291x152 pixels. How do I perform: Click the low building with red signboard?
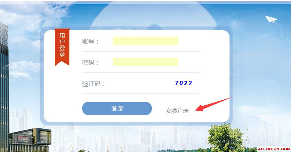(31, 139)
